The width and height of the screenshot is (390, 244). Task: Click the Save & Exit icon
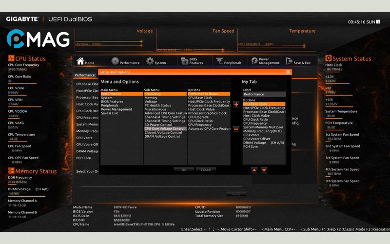click(x=289, y=61)
